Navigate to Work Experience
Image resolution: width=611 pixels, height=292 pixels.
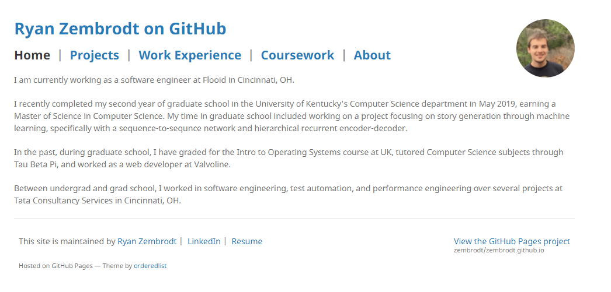189,55
